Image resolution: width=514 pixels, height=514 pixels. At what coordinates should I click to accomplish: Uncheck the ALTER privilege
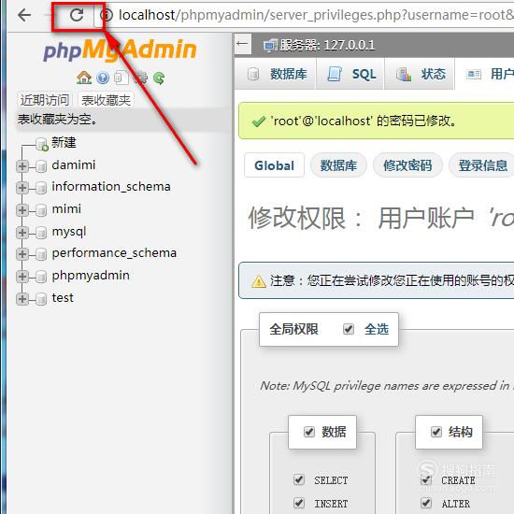[x=426, y=503]
